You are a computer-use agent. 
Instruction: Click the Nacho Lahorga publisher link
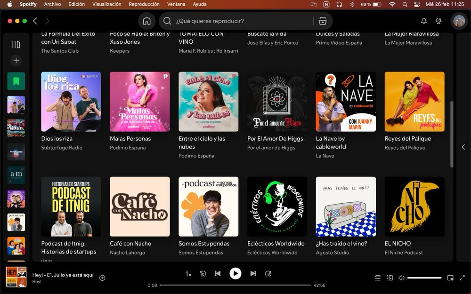point(127,253)
